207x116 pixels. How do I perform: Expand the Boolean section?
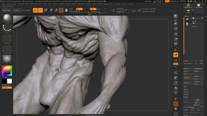tap(186, 92)
